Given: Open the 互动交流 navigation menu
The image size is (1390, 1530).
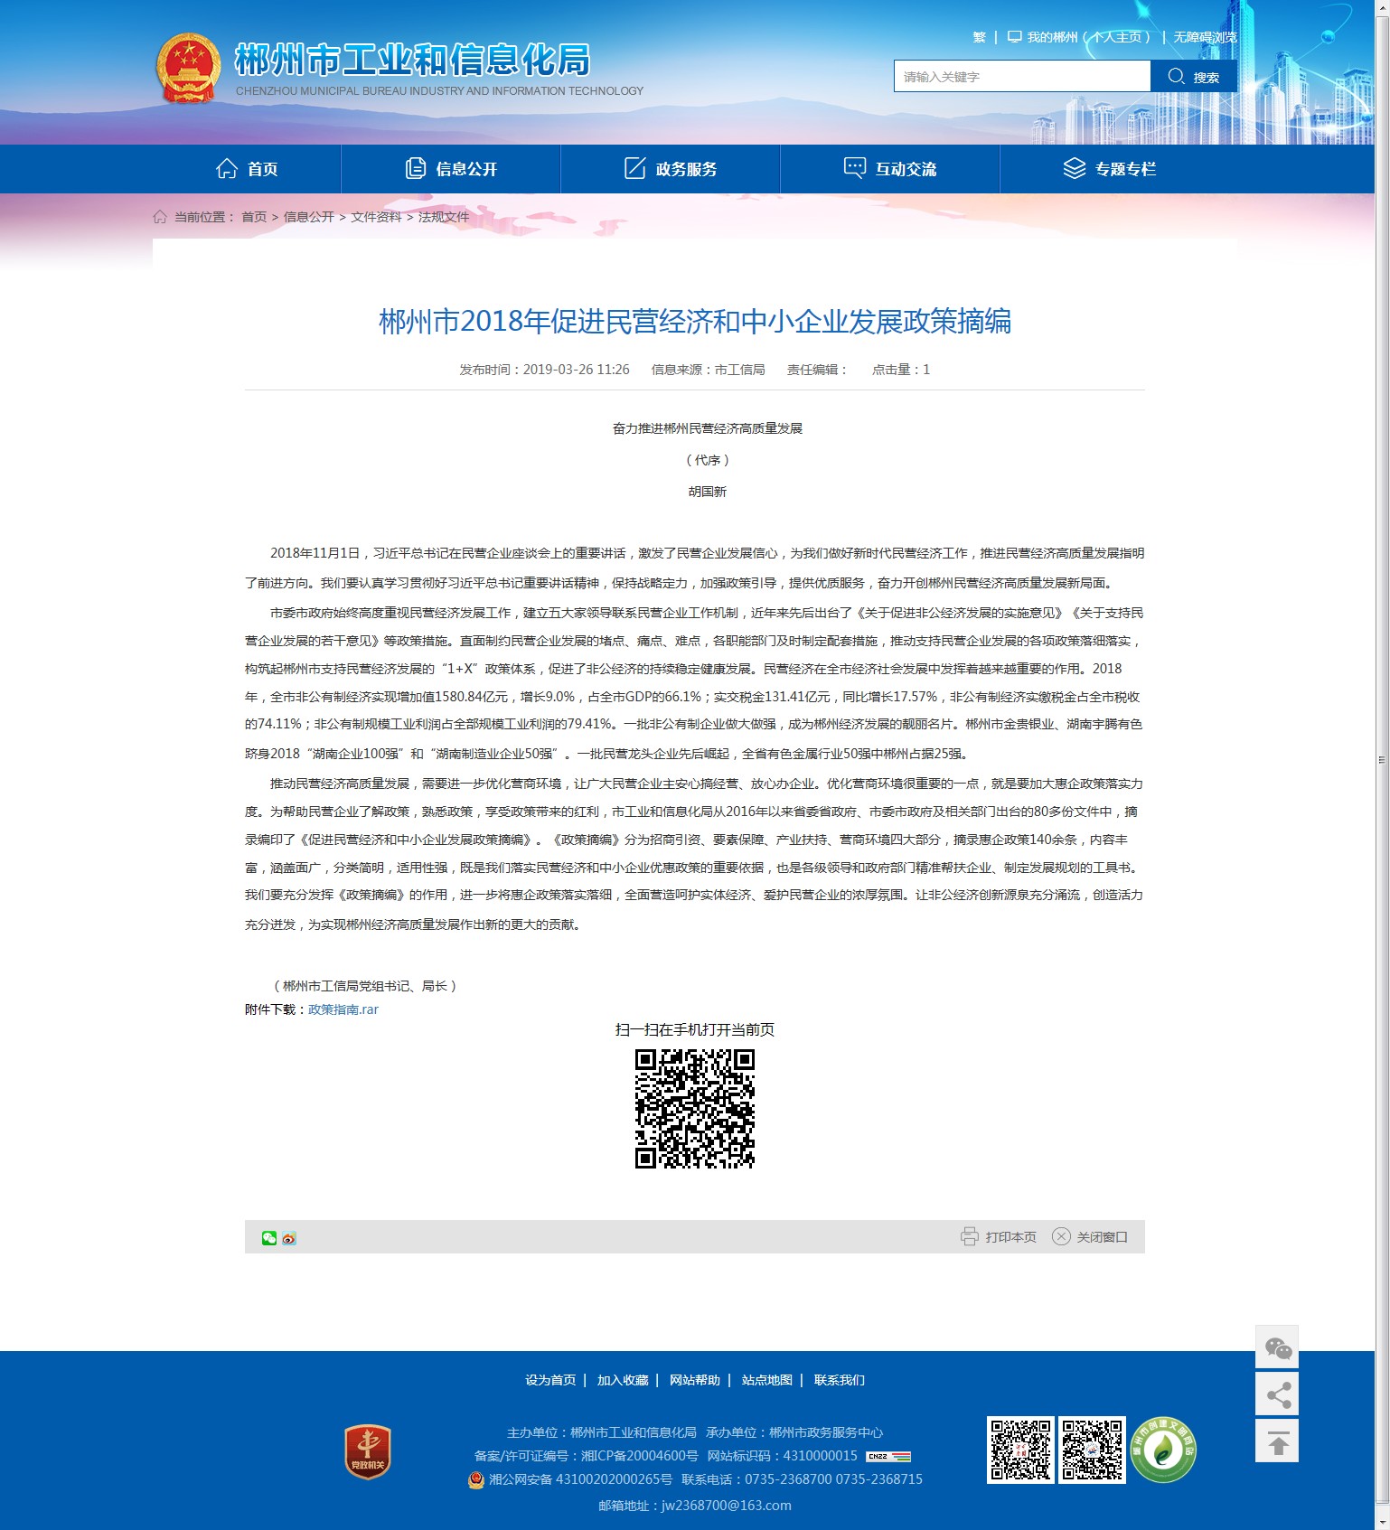Looking at the screenshot, I should pos(890,169).
